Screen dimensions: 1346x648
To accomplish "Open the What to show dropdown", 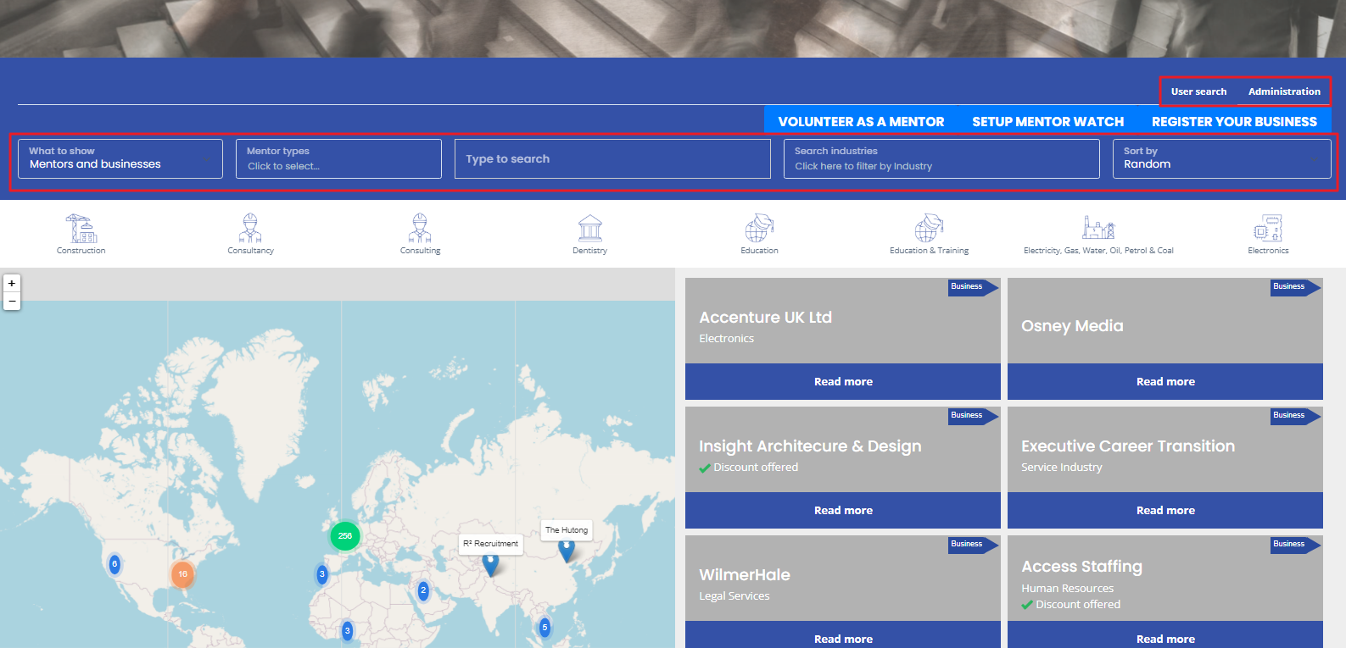I will click(x=120, y=159).
